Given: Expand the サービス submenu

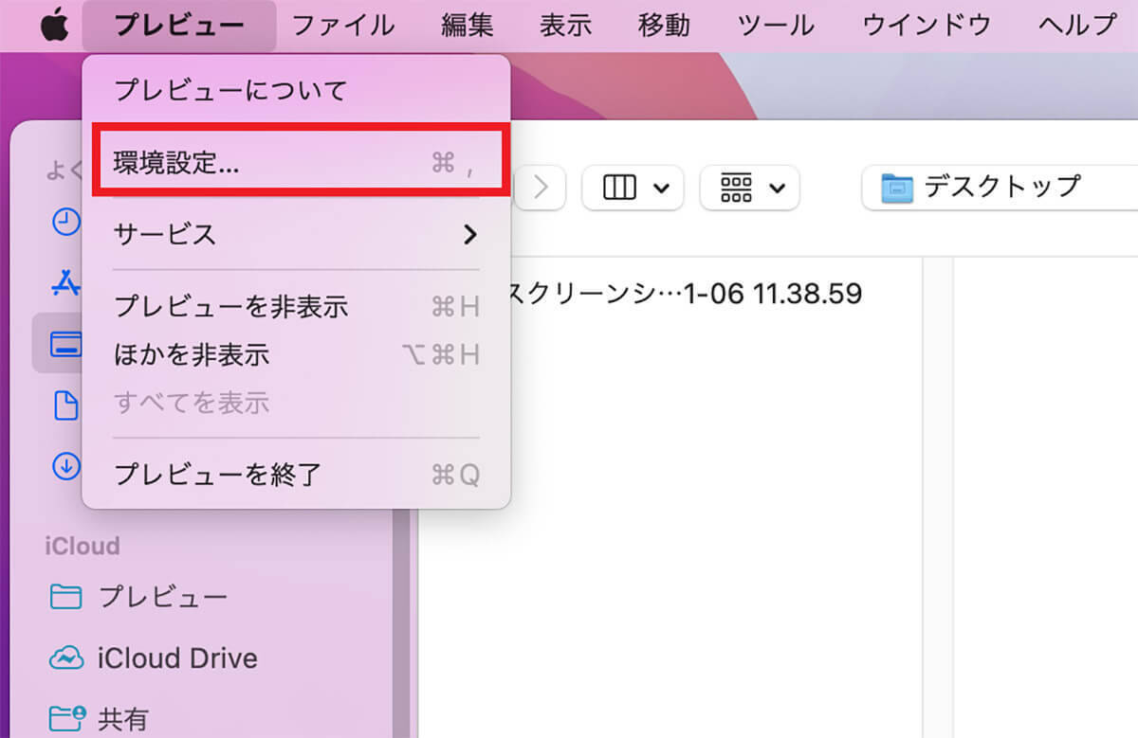Looking at the screenshot, I should pyautogui.click(x=296, y=234).
